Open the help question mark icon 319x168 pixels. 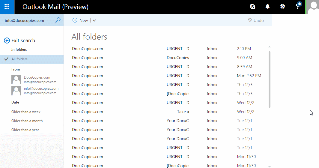pyautogui.click(x=297, y=7)
